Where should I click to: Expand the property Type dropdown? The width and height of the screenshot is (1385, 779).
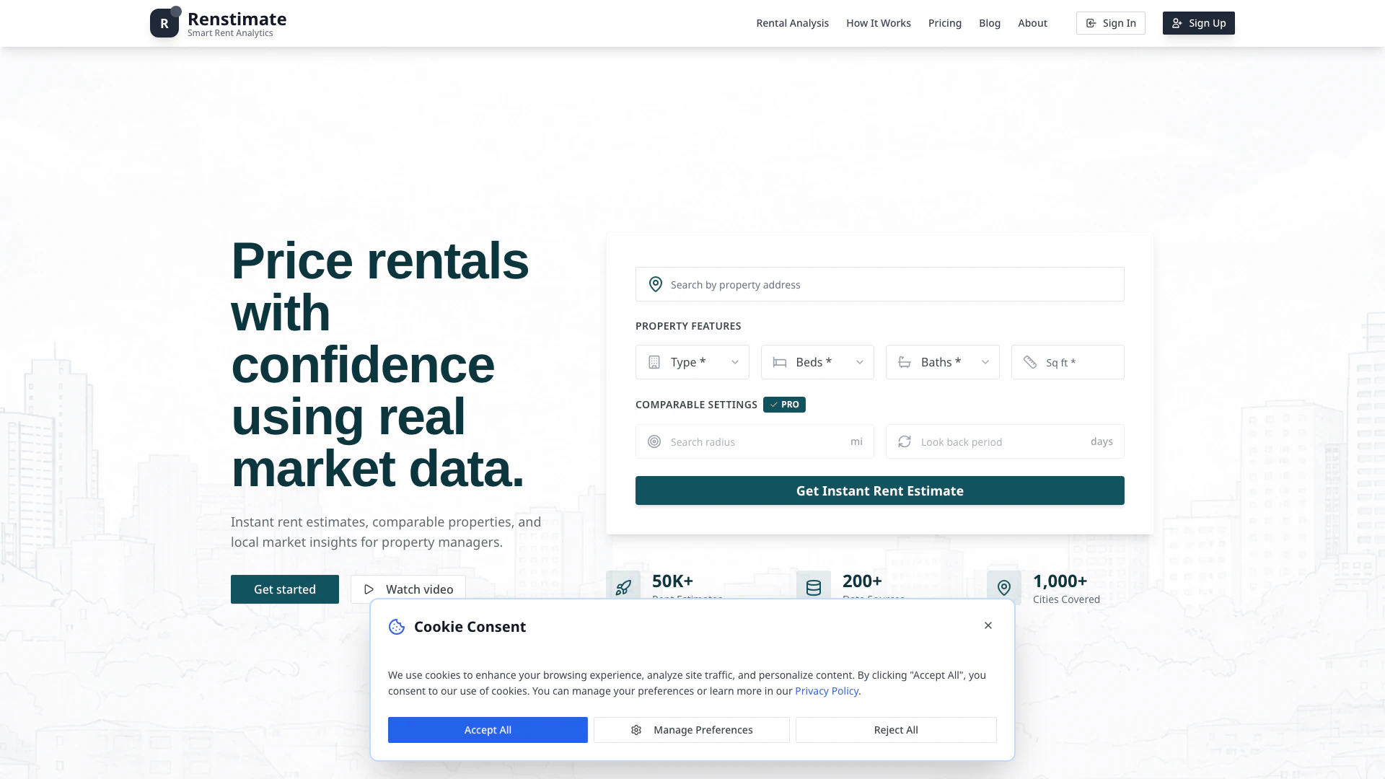[692, 362]
